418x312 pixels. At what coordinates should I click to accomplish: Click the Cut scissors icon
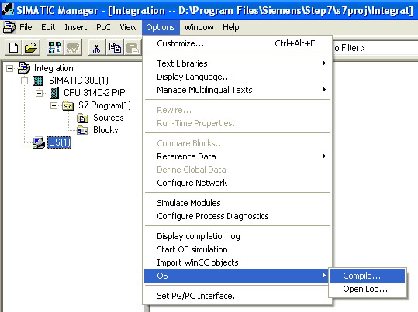(96, 48)
